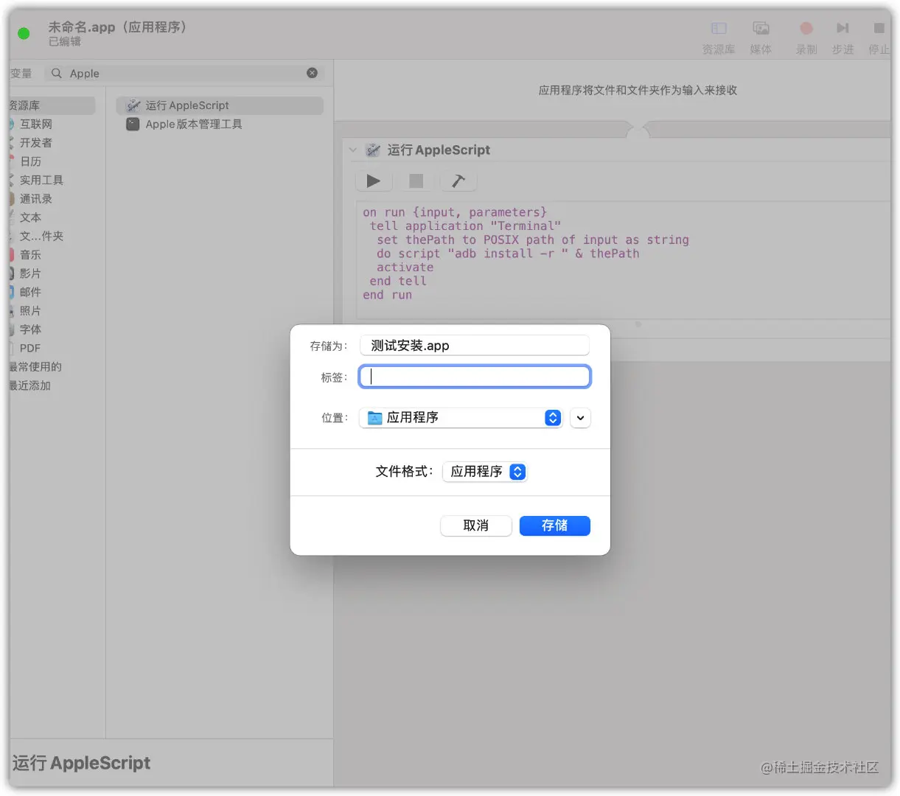
Task: Run the AppleScript with play button
Action: (373, 181)
